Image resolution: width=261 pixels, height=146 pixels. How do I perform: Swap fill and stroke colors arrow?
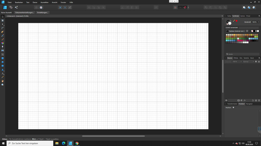(x=231, y=21)
